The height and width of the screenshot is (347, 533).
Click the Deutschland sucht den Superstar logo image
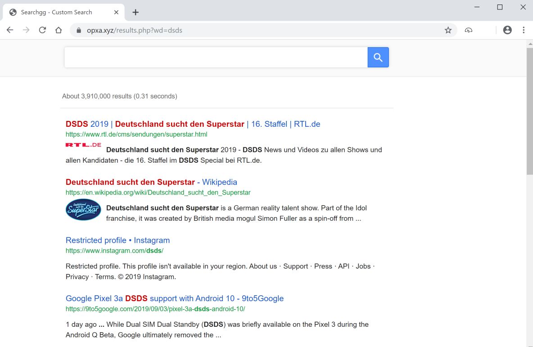tap(83, 209)
